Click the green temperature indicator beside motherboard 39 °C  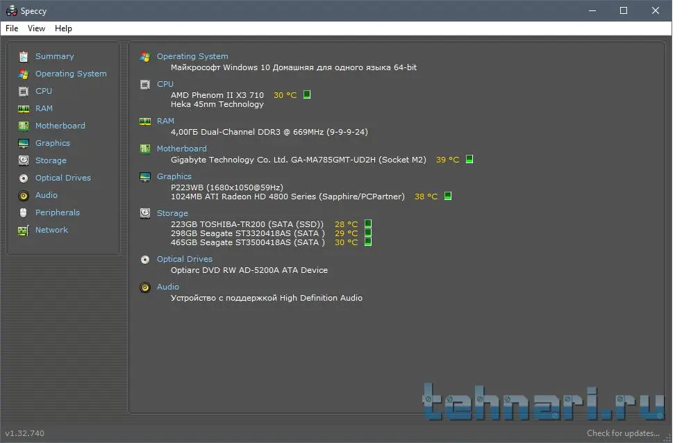point(469,159)
